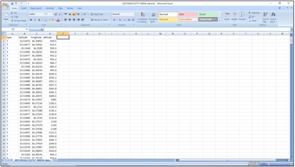Open the Data ribbon tab
Image resolution: width=295 pixels, height=167 pixels.
61,8
